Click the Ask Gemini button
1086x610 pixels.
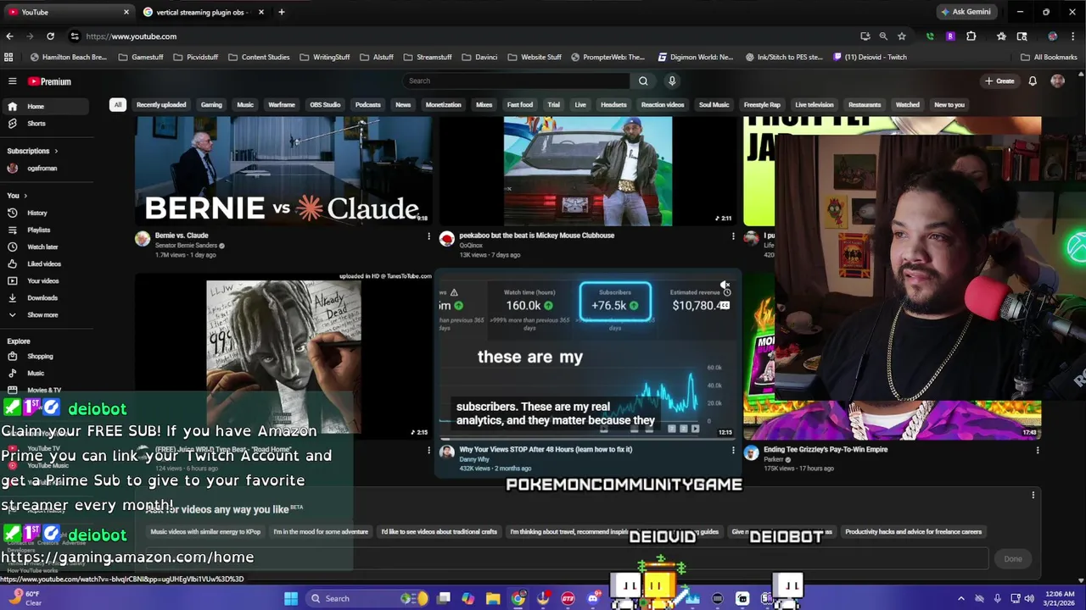966,12
